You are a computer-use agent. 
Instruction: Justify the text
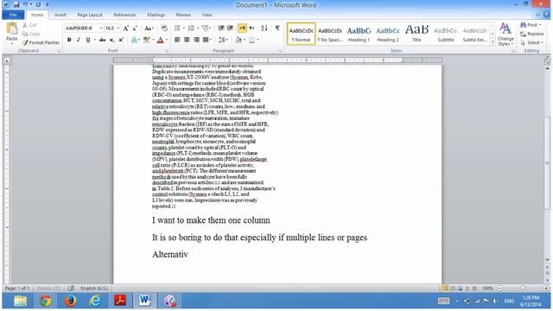[206, 40]
